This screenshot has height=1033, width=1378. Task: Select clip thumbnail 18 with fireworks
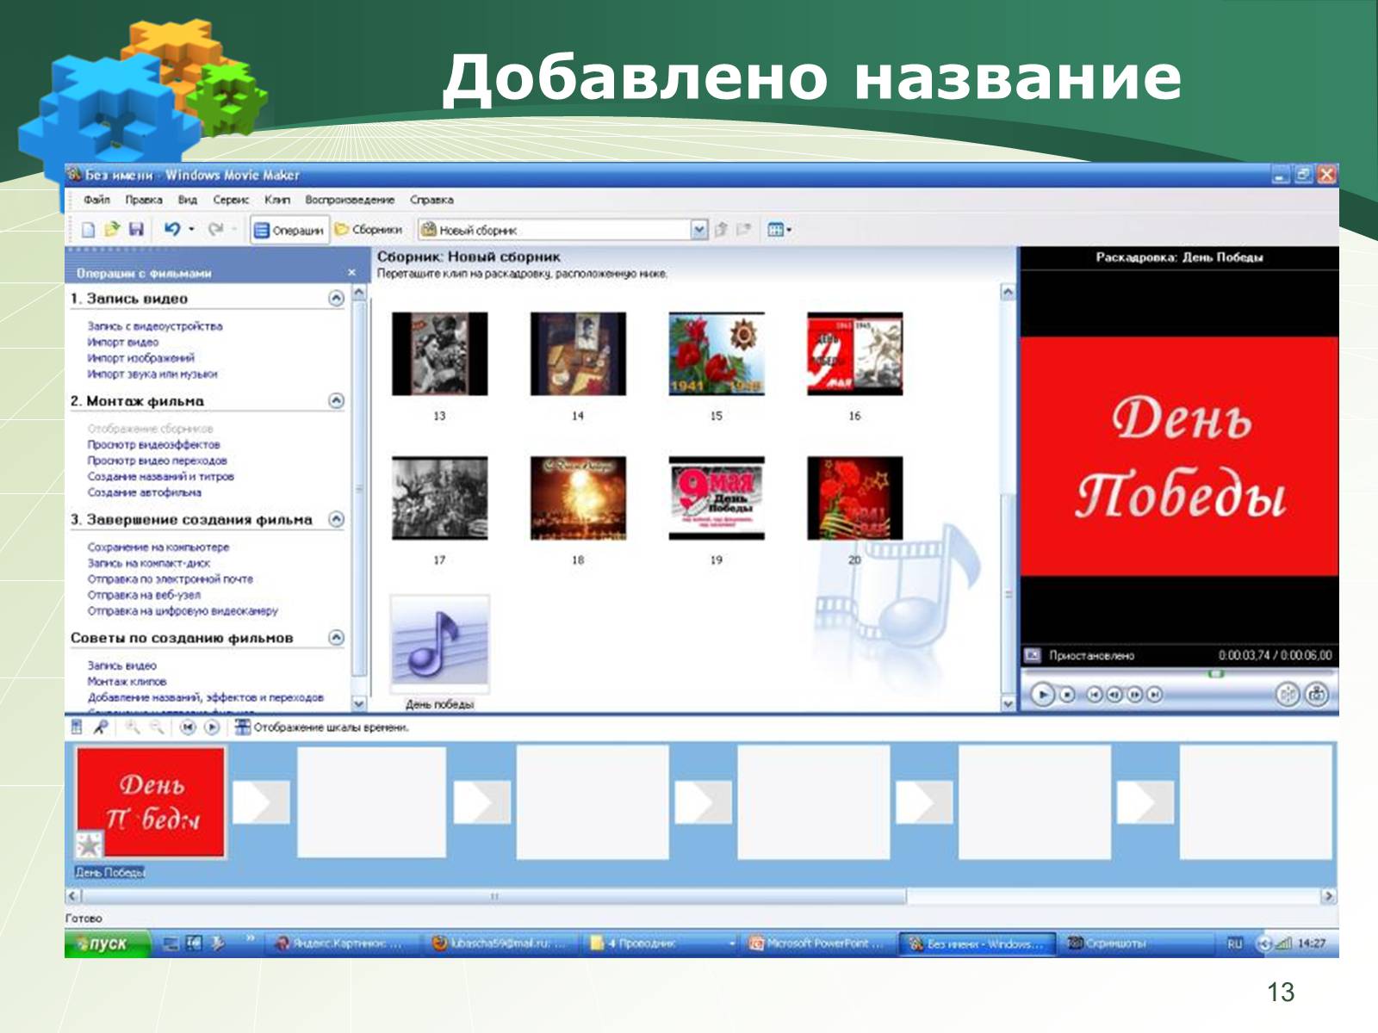[578, 498]
